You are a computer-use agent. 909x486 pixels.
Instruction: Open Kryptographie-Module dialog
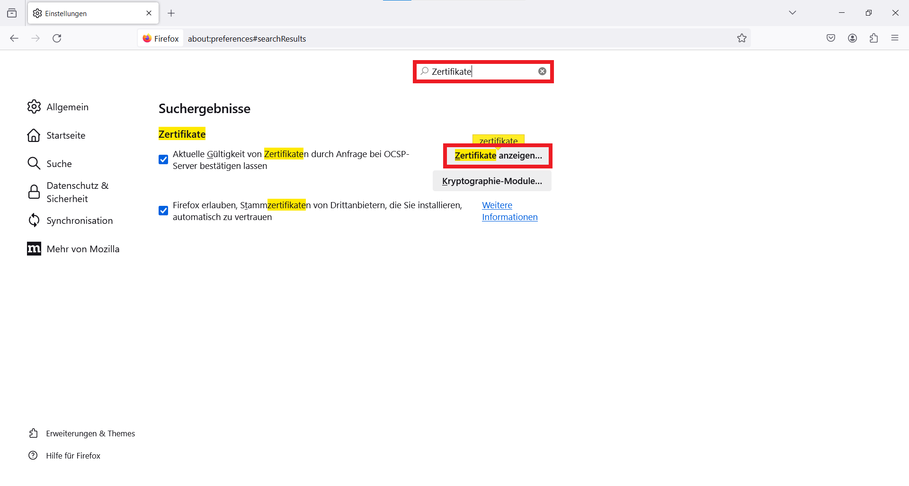[x=492, y=181]
